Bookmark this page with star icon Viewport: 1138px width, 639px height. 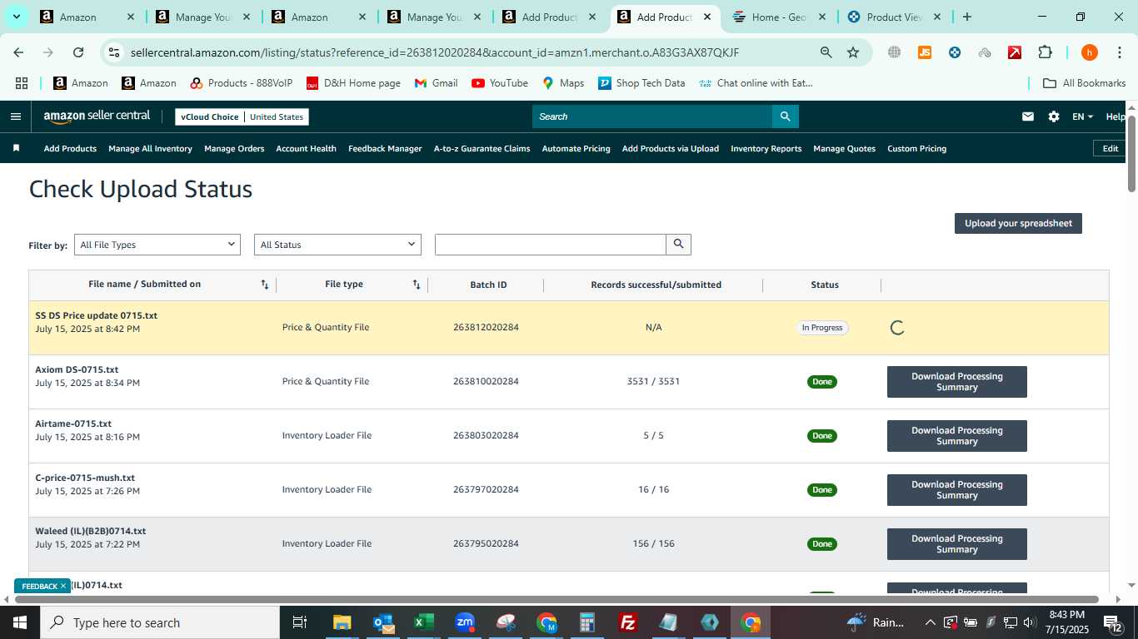pyautogui.click(x=853, y=52)
